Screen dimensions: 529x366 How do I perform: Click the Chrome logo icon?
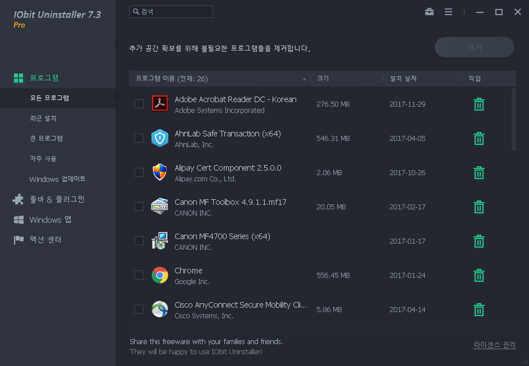click(x=159, y=275)
